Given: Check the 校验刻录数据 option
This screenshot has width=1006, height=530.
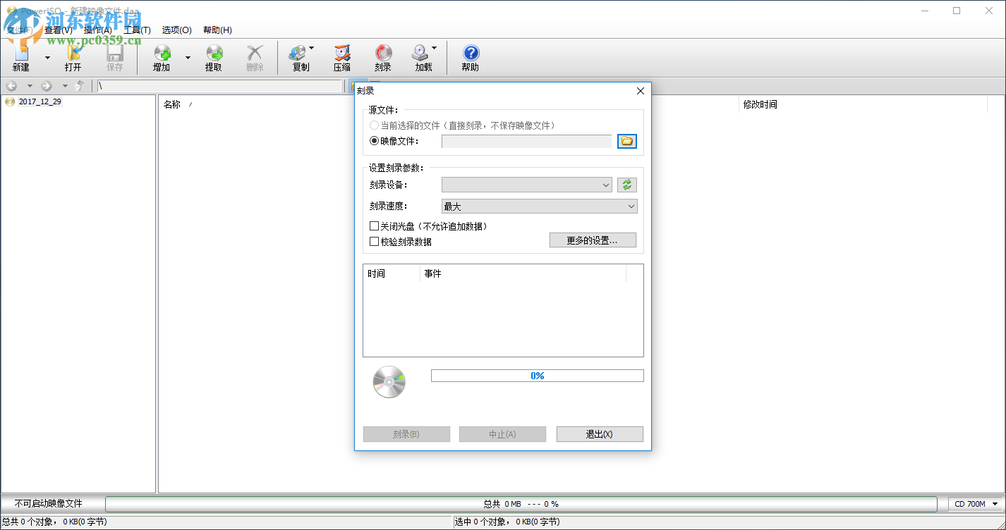Looking at the screenshot, I should tap(374, 241).
